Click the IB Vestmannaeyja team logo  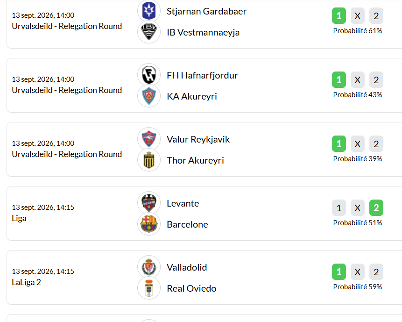(148, 32)
